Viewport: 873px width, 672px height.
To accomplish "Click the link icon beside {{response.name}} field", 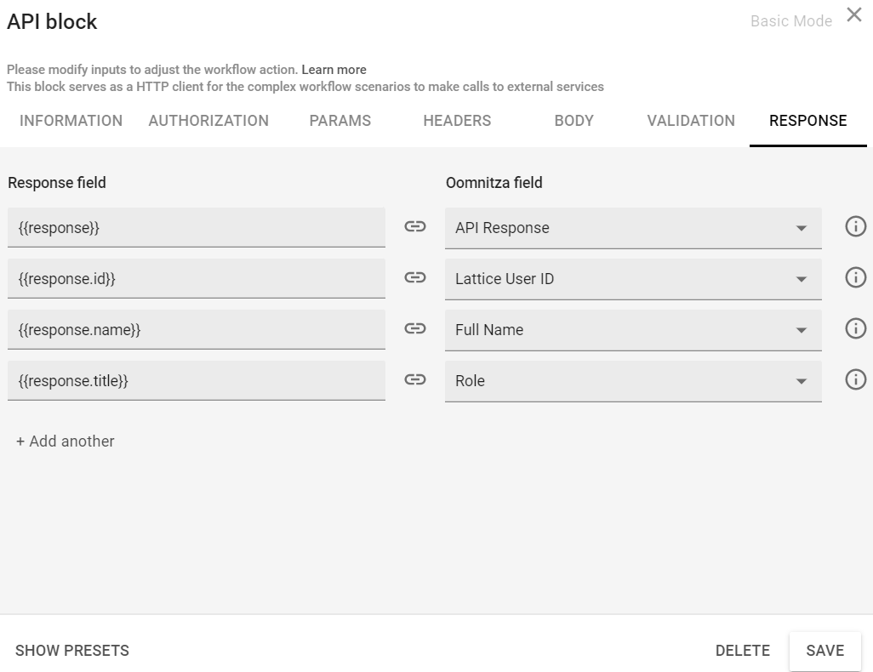I will coord(414,329).
